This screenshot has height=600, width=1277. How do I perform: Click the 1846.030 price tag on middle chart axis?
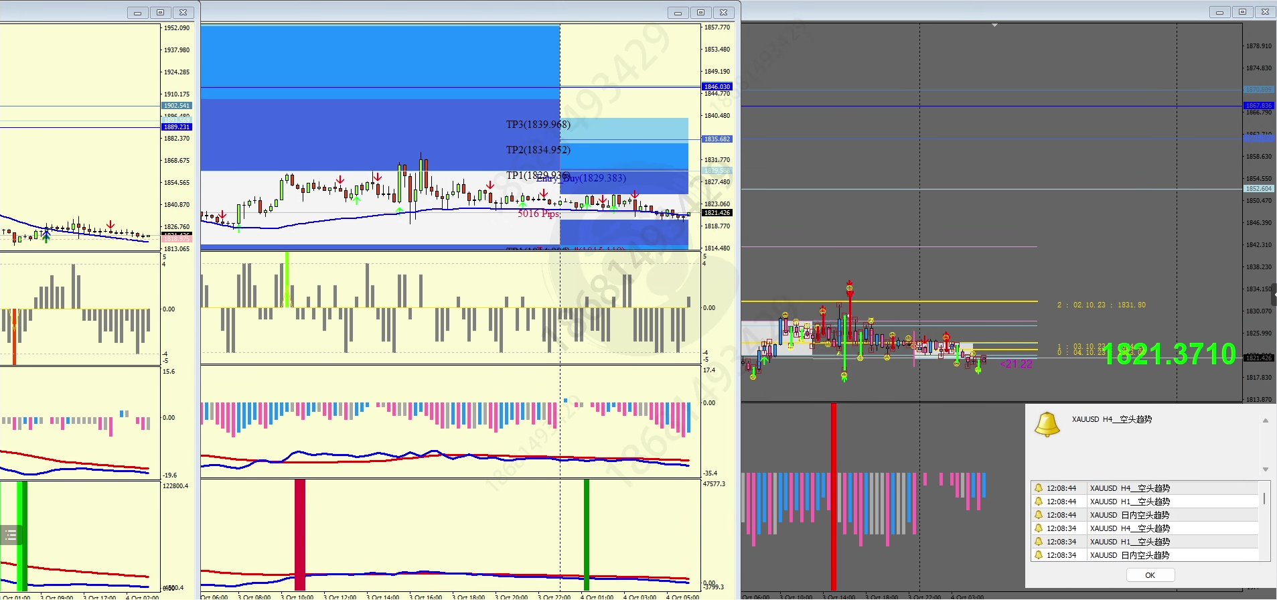click(717, 87)
